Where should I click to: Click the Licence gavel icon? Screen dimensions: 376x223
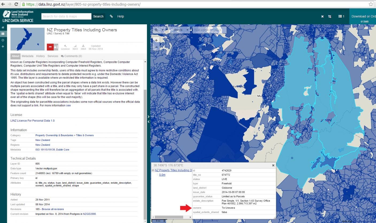pos(65,46)
